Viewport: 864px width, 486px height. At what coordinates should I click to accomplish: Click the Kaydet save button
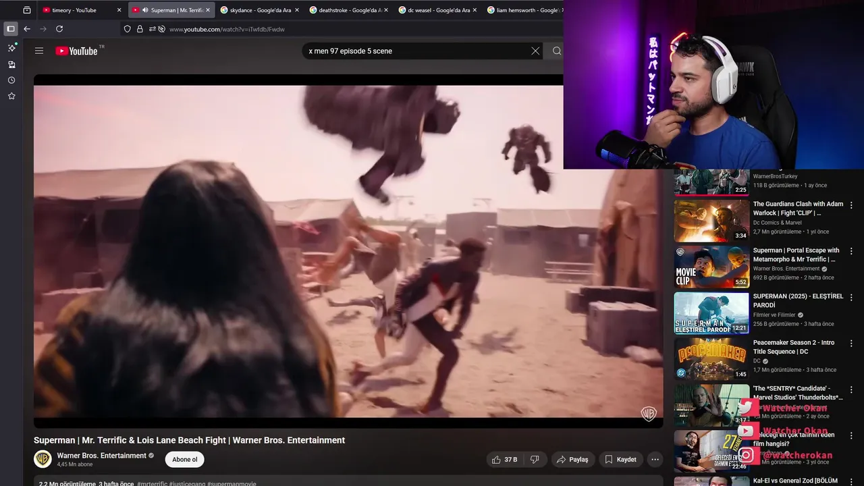[620, 460]
